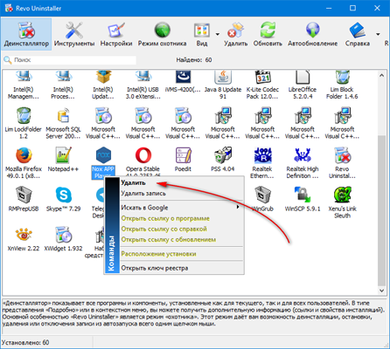This screenshot has width=390, height=349.
Task: Expand the Справка dropdown arrow
Action: pyautogui.click(x=378, y=34)
